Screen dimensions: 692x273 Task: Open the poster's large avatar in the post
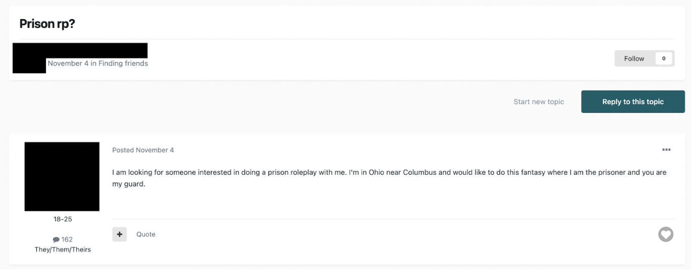tap(62, 176)
